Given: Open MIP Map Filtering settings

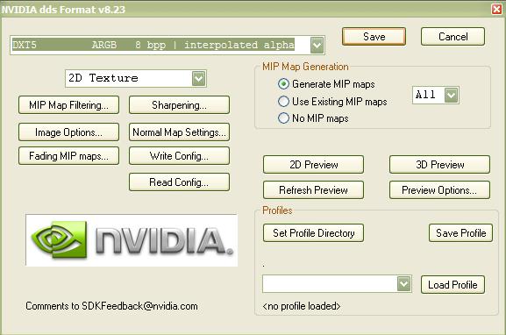Looking at the screenshot, I should pyautogui.click(x=68, y=105).
